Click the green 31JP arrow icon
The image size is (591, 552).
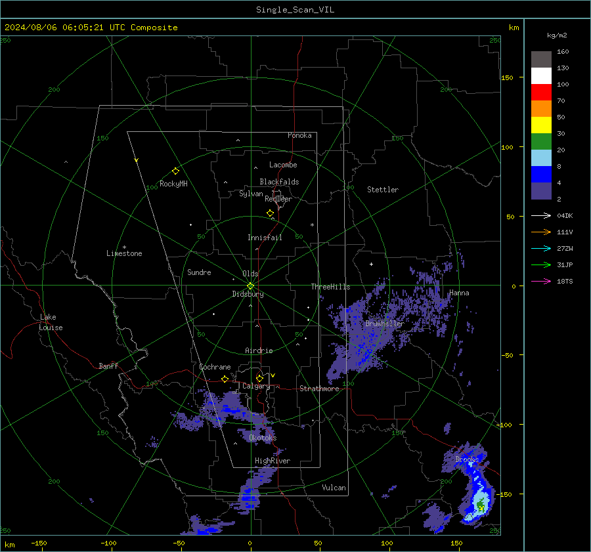tap(541, 265)
